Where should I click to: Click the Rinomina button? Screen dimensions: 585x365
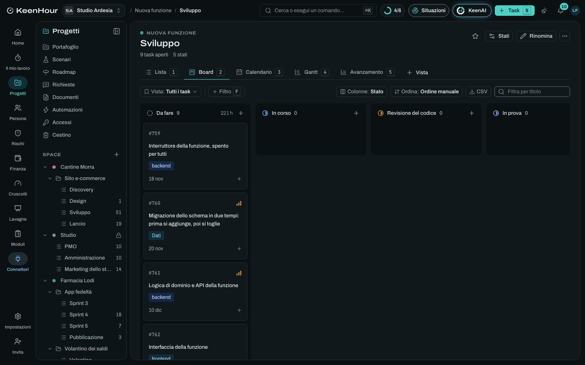pos(536,36)
